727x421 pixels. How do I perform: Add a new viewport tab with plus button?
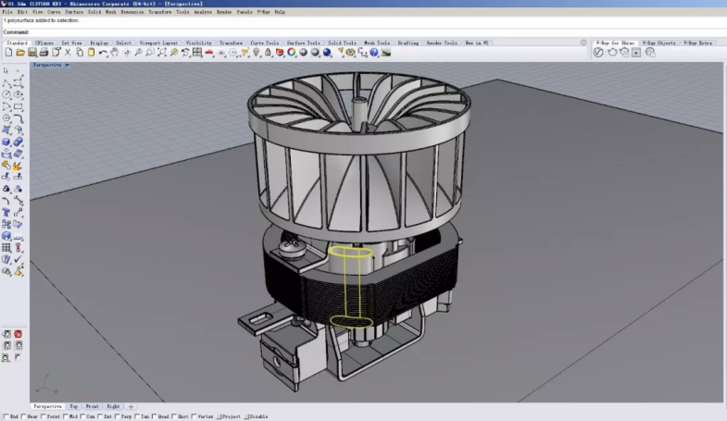131,406
